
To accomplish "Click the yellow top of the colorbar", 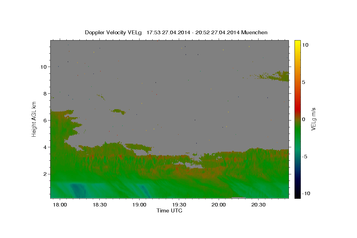I will click(297, 43).
